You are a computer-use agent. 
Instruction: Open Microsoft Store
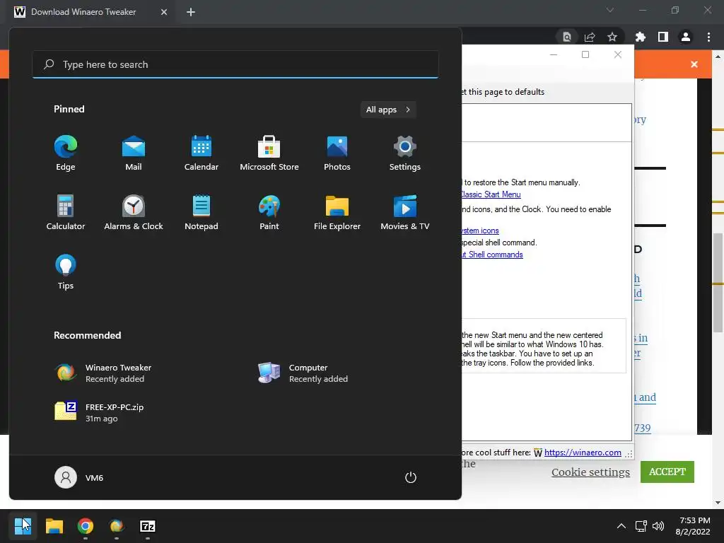click(x=269, y=153)
